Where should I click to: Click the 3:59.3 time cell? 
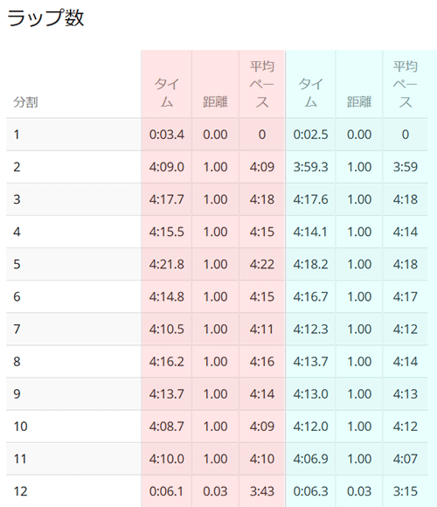310,167
